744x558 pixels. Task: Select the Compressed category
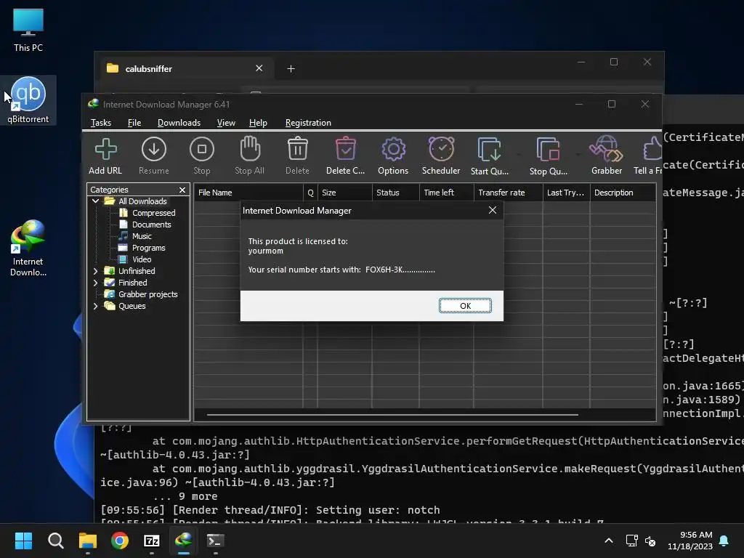coord(154,213)
